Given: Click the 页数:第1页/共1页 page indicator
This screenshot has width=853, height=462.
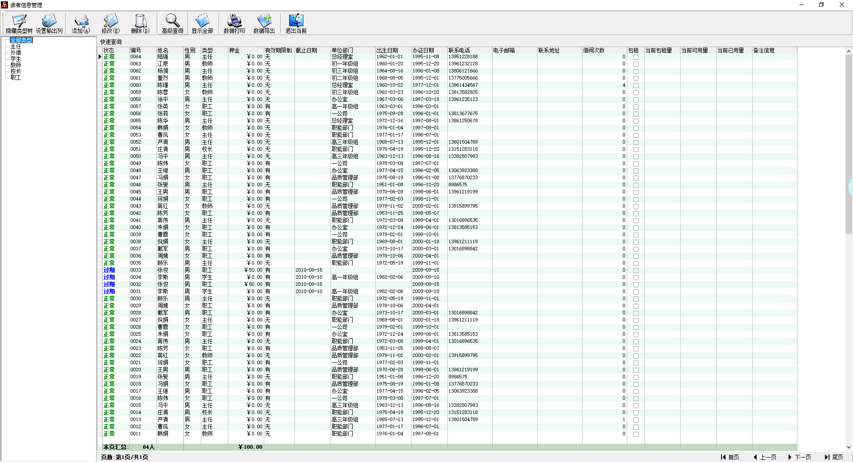Looking at the screenshot, I should click(124, 457).
